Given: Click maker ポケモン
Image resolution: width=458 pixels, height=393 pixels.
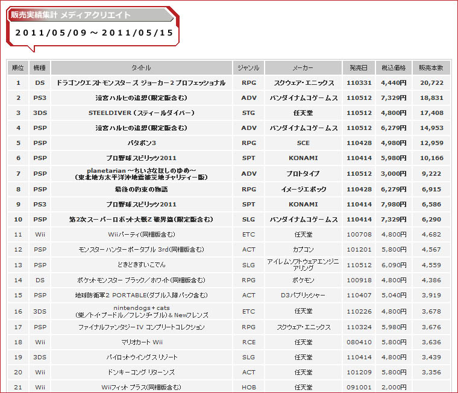Looking at the screenshot, I should coord(303,280).
